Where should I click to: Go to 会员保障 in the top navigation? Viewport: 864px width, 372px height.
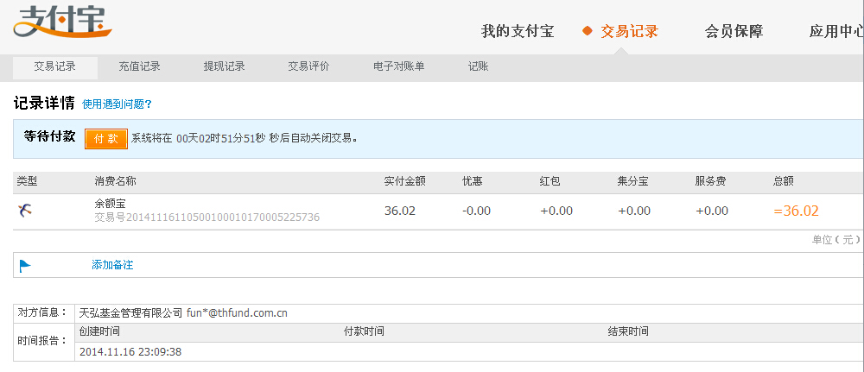pos(734,32)
